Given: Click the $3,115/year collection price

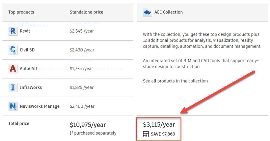Looking at the screenshot, I should [x=159, y=125].
